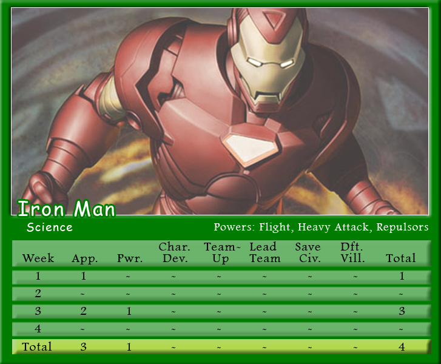This screenshot has height=364, width=441.
Task: Click the Week 3 App. value 2
Action: coord(84,311)
